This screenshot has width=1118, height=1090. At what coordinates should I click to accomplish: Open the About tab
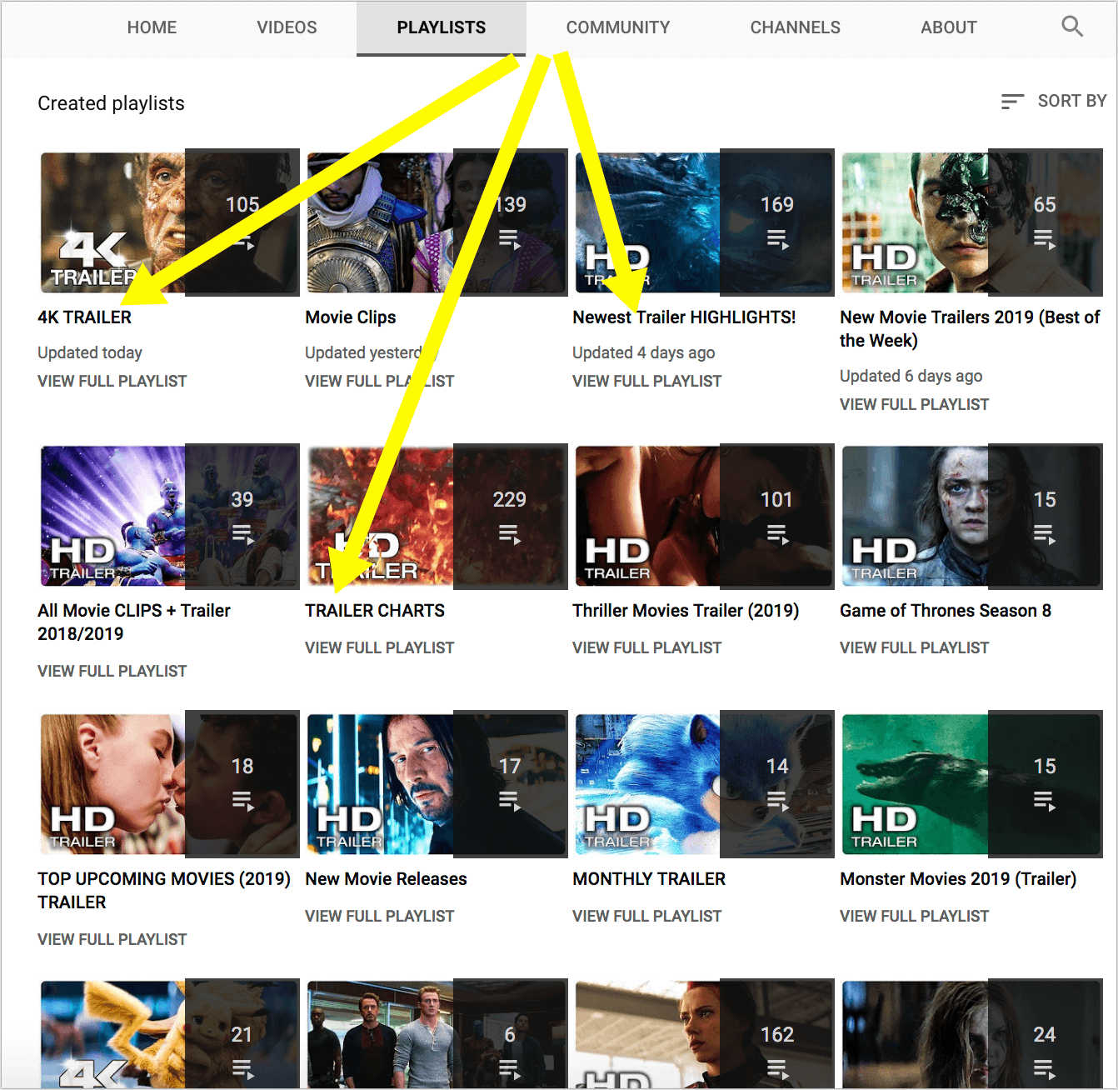pyautogui.click(x=949, y=27)
